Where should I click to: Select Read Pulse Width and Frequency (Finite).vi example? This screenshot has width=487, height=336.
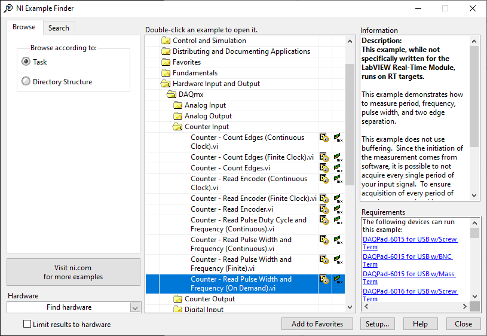[241, 264]
